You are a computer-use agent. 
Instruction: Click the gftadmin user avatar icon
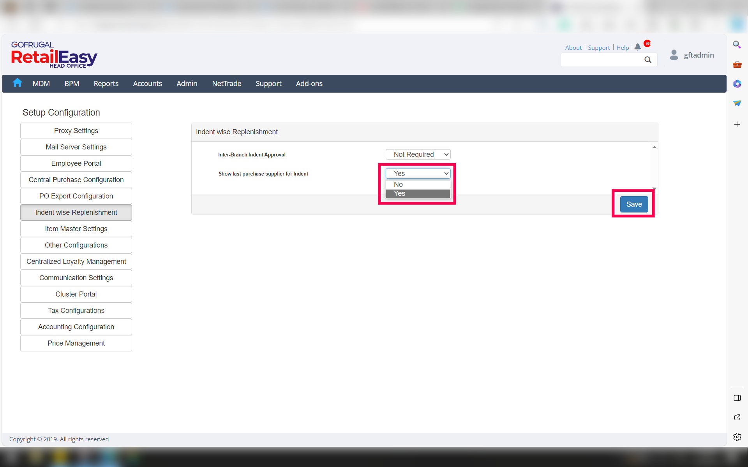pos(674,55)
